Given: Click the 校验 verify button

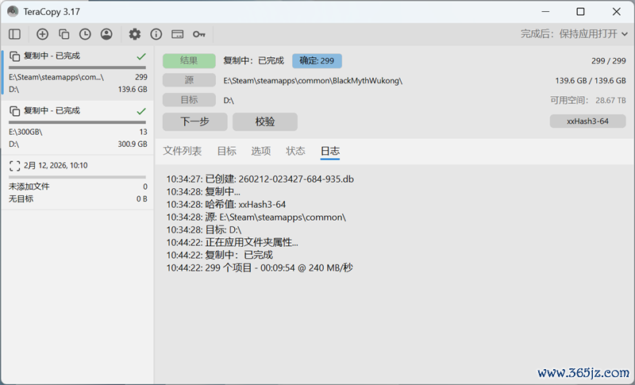Looking at the screenshot, I should tap(265, 122).
